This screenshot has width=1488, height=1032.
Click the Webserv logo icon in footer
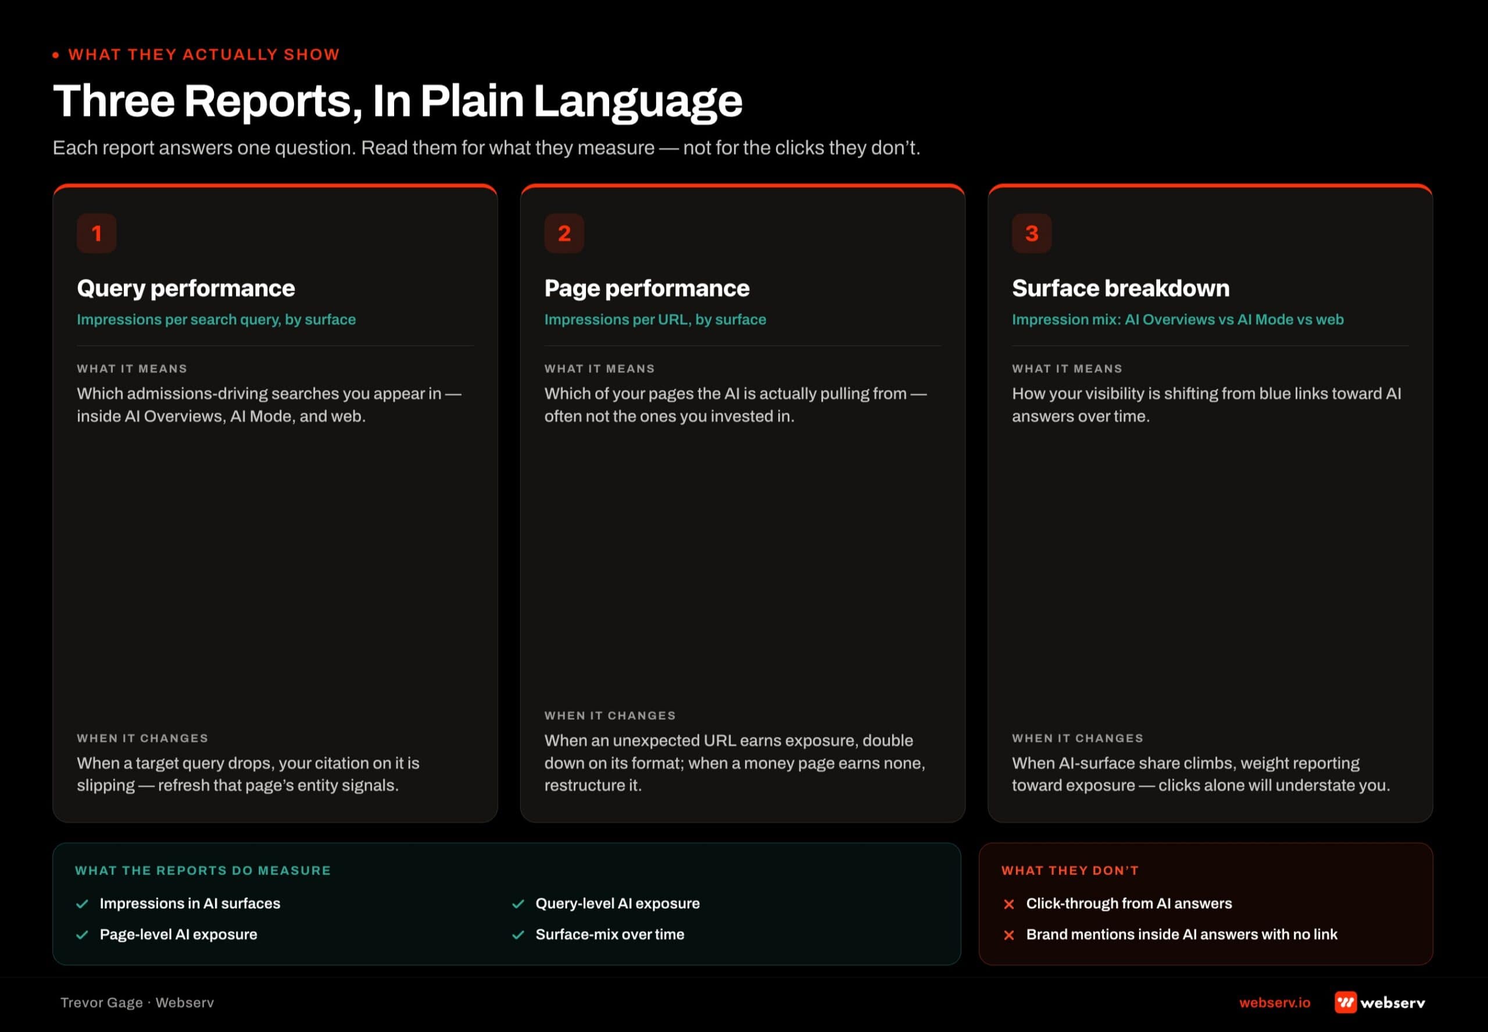1346,1002
